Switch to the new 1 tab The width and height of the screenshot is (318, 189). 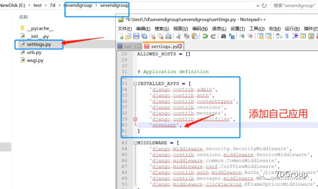coord(130,46)
